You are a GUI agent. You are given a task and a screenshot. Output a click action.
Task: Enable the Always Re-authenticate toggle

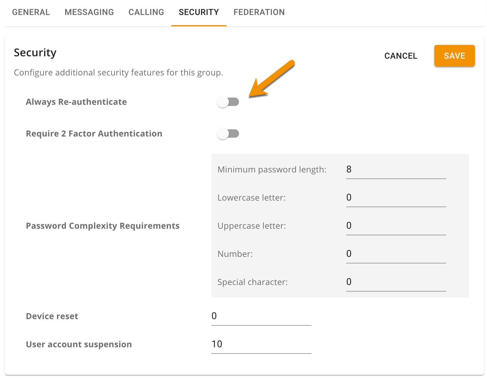pyautogui.click(x=228, y=102)
